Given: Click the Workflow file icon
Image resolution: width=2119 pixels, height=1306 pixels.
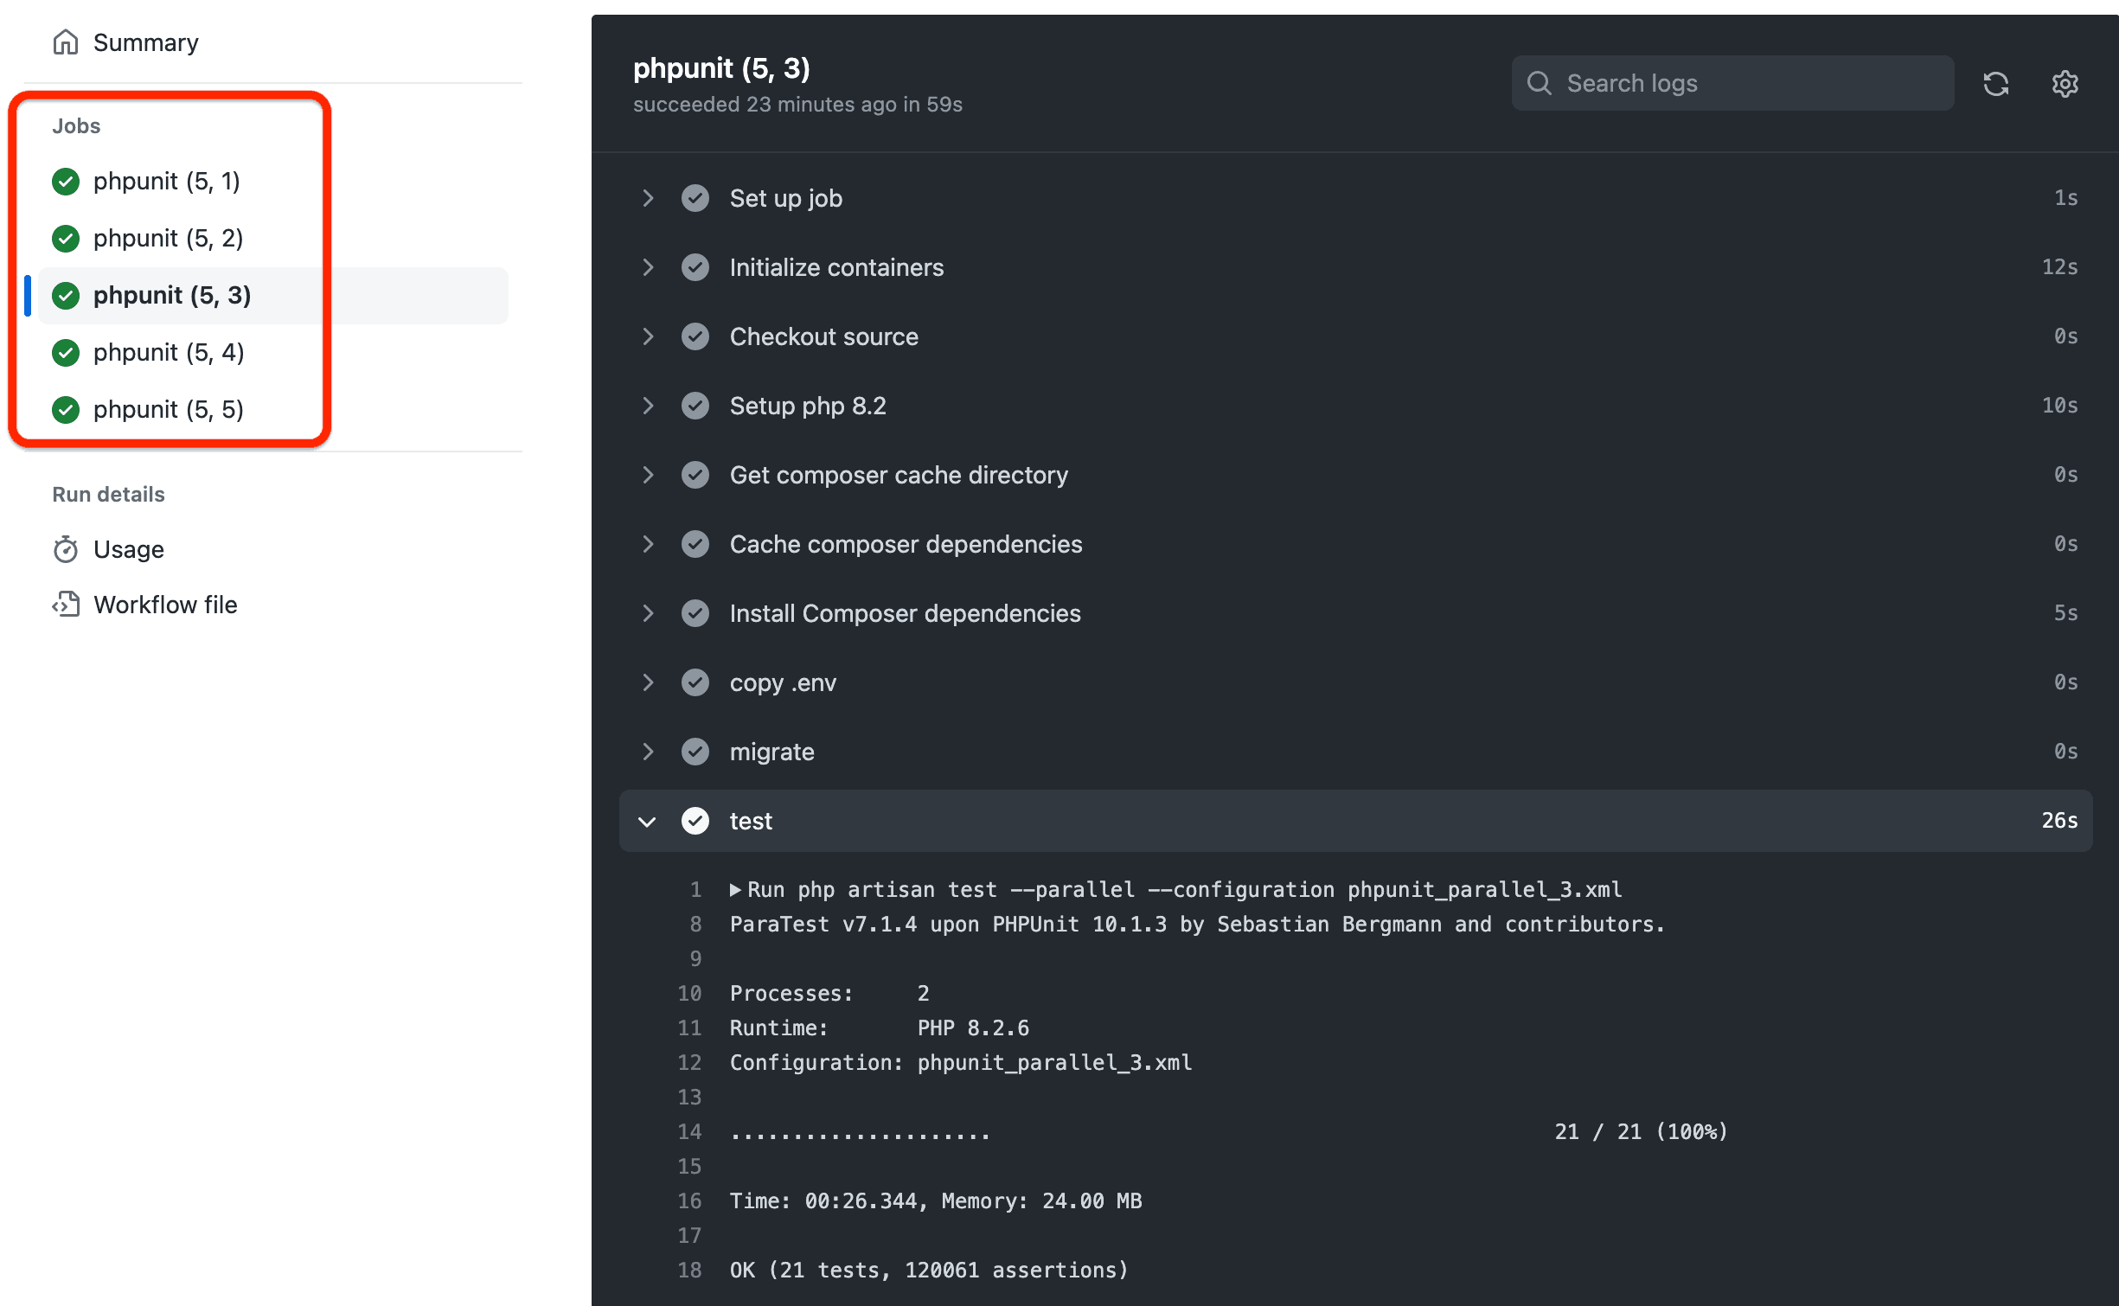Looking at the screenshot, I should click(x=67, y=604).
